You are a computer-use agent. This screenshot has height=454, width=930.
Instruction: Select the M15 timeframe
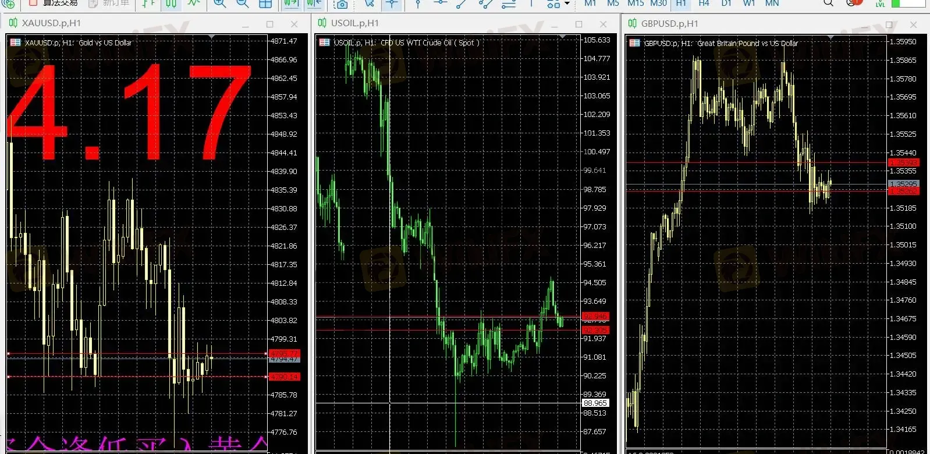tap(635, 3)
